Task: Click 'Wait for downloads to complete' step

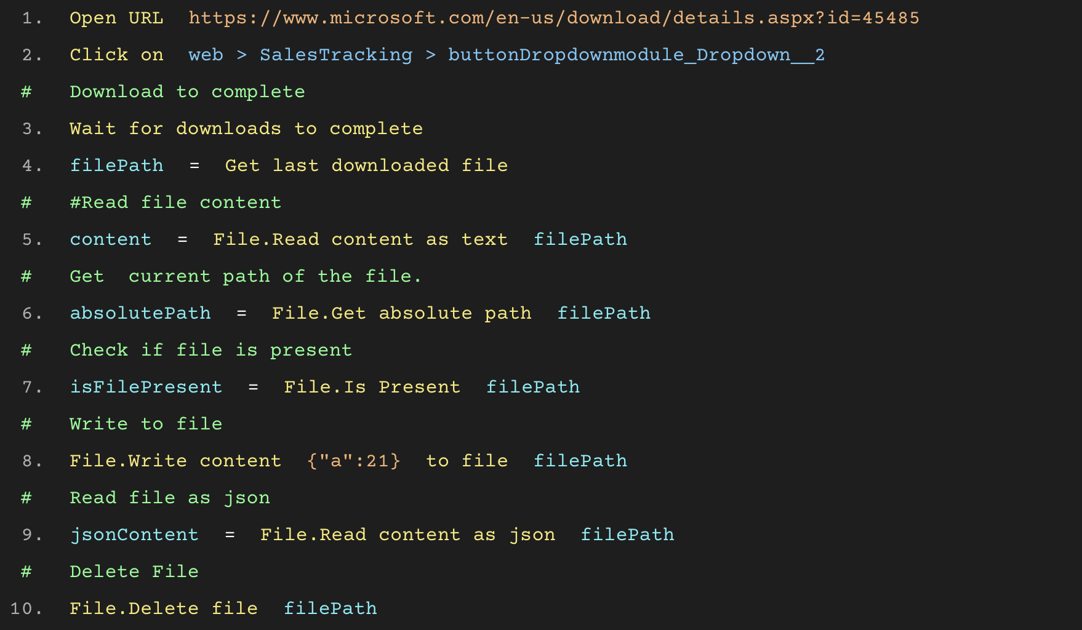Action: (246, 129)
